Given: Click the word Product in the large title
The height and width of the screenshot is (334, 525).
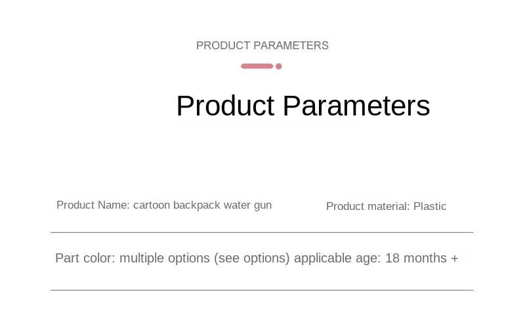Looking at the screenshot, I should (x=225, y=106).
